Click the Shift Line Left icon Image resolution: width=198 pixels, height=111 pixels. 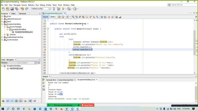pyautogui.click(x=102, y=17)
